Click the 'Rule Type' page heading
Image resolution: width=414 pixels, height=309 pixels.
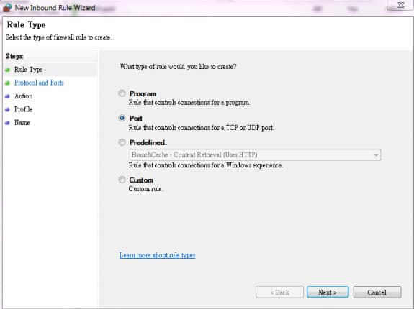point(26,24)
